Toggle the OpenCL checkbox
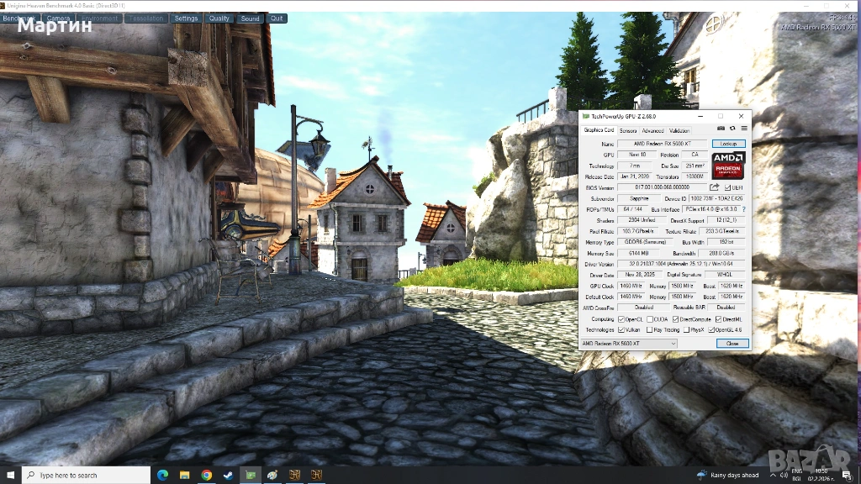The height and width of the screenshot is (484, 861). (621, 319)
